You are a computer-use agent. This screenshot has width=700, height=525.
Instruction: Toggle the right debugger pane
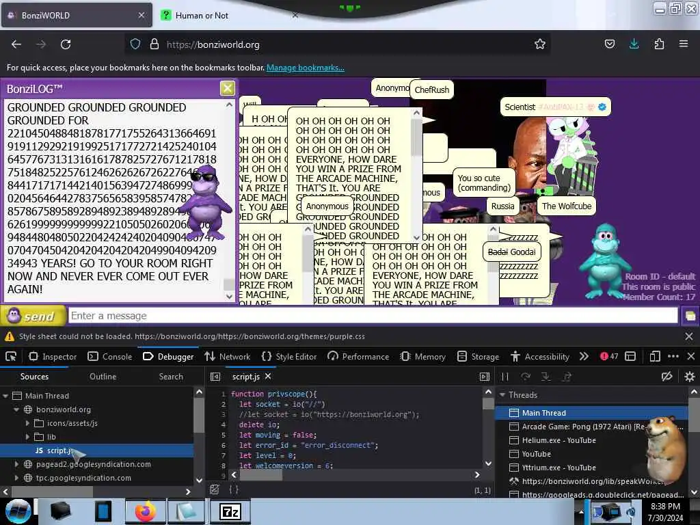pyautogui.click(x=485, y=377)
